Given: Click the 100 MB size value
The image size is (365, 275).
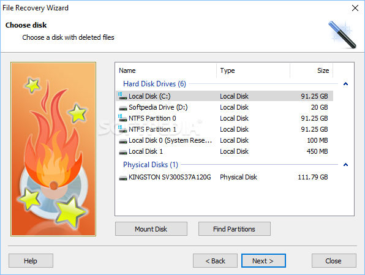Looking at the screenshot, I should coord(317,140).
